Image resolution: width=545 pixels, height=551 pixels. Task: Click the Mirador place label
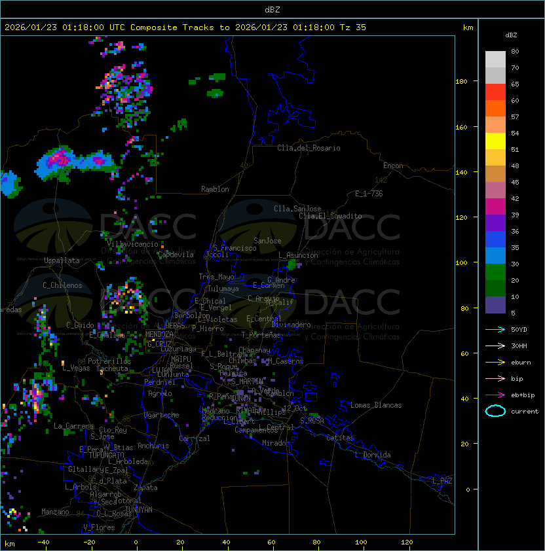[276, 443]
